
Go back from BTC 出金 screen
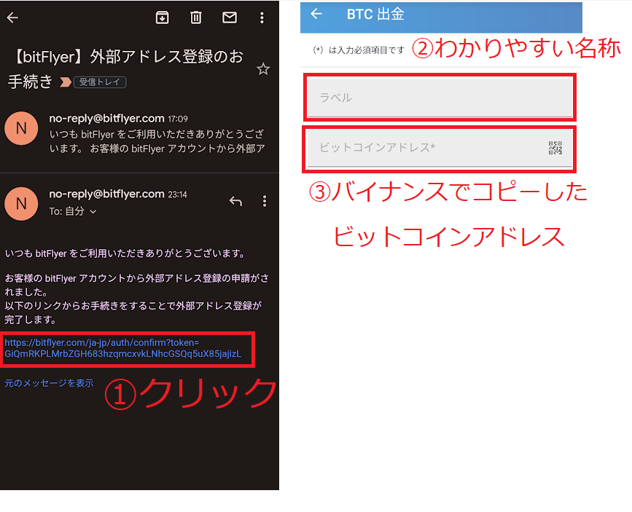(x=316, y=14)
